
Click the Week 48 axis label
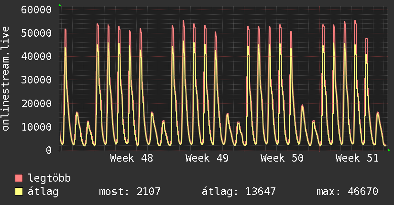(x=131, y=158)
